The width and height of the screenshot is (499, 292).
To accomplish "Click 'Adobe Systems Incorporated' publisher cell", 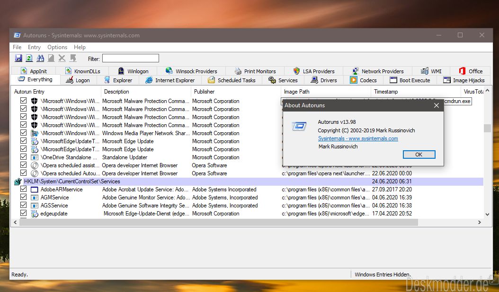I will pos(224,189).
